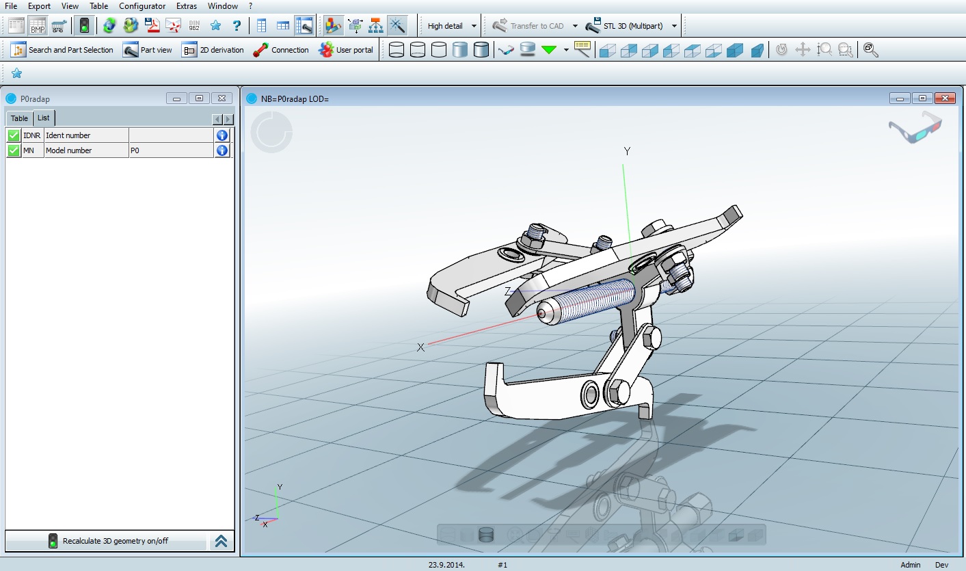
Task: Open the Extras menu
Action: 187,6
